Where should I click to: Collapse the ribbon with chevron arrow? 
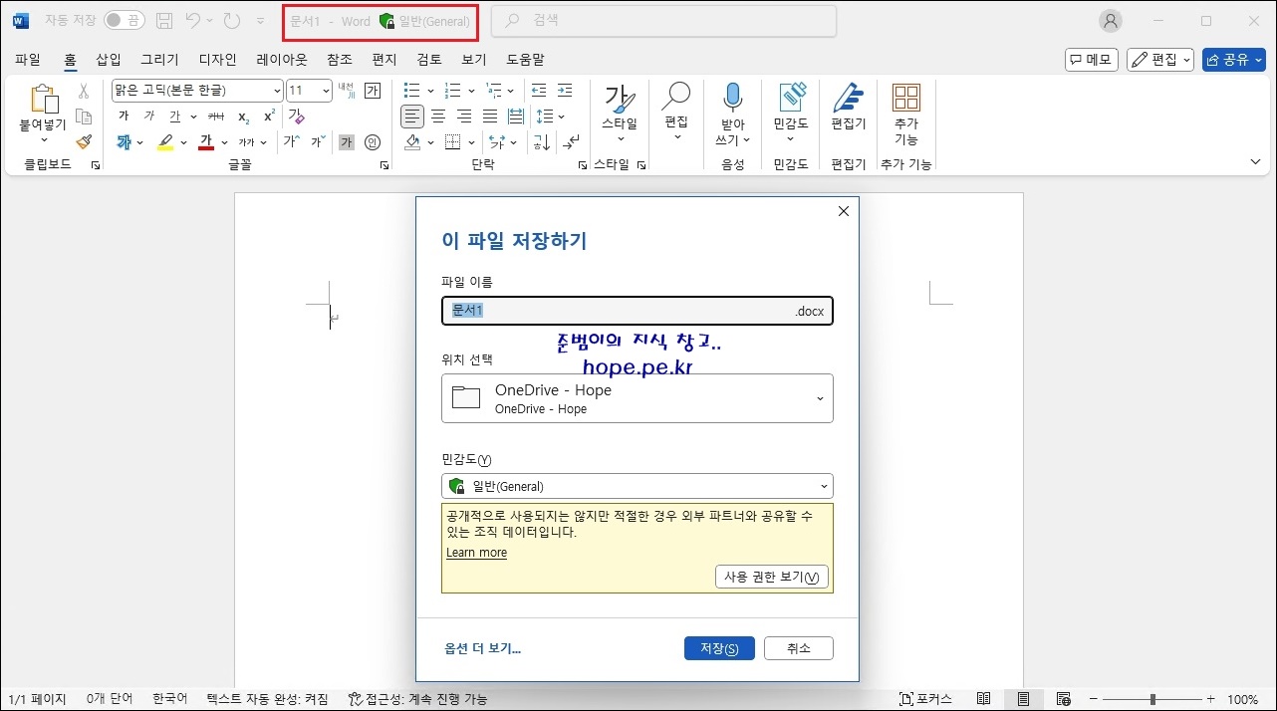pos(1255,161)
